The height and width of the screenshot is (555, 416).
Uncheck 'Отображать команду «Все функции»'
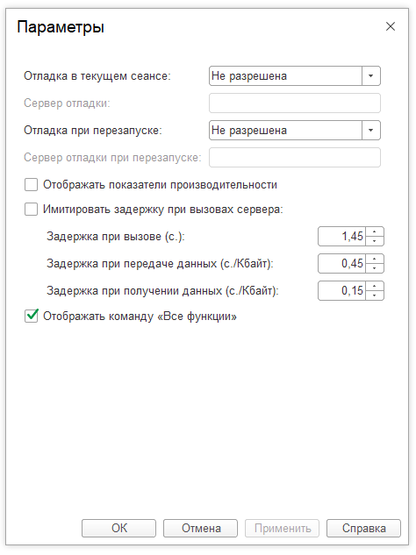pos(32,316)
